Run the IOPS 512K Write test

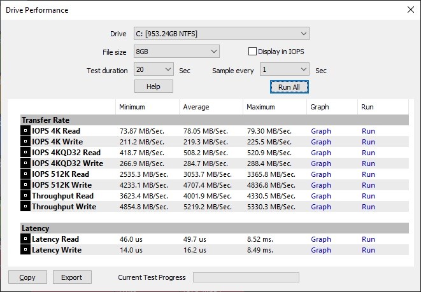coord(368,185)
